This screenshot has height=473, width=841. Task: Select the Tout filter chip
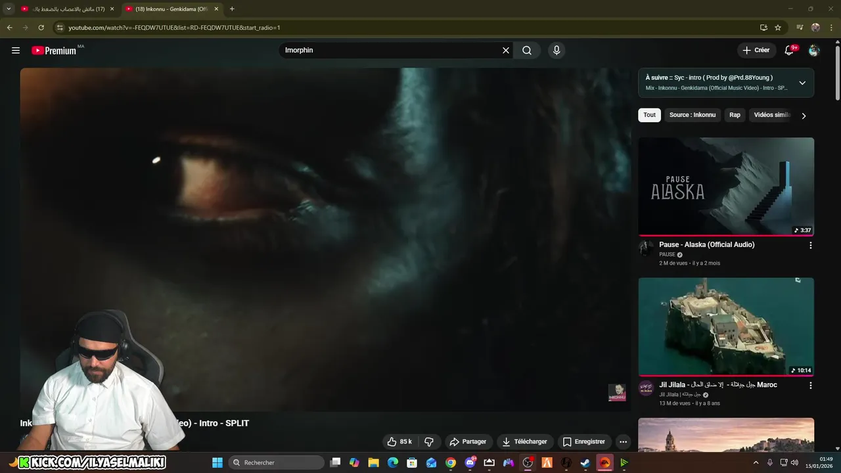coord(649,115)
